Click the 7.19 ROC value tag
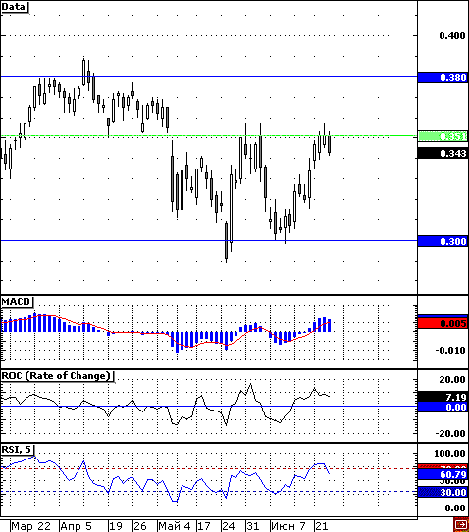The height and width of the screenshot is (532, 469). pos(443,397)
